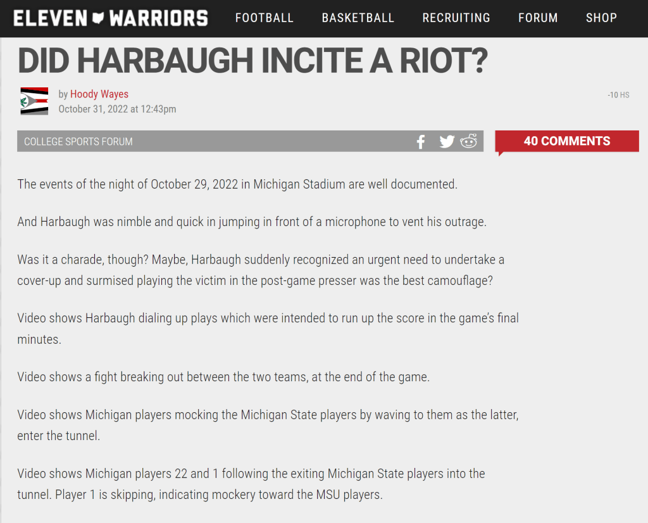This screenshot has width=648, height=523.
Task: Open the College Sports Forum category
Action: point(78,142)
